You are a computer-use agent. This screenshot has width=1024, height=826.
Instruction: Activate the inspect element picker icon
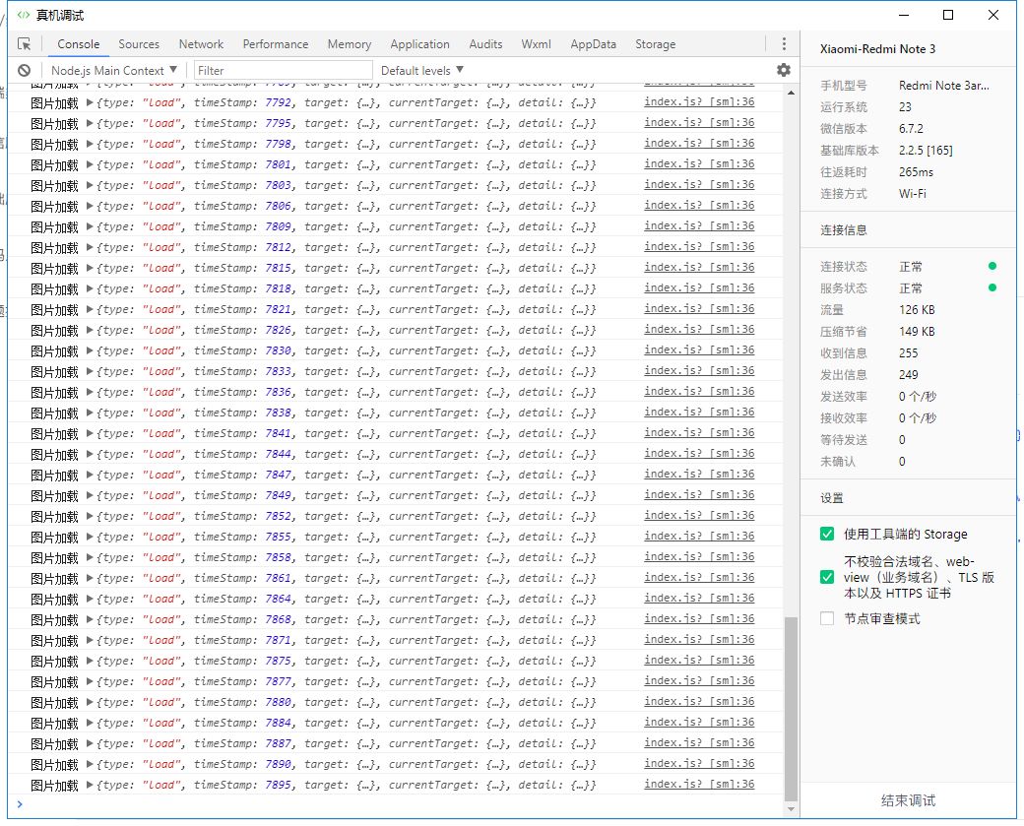coord(25,43)
